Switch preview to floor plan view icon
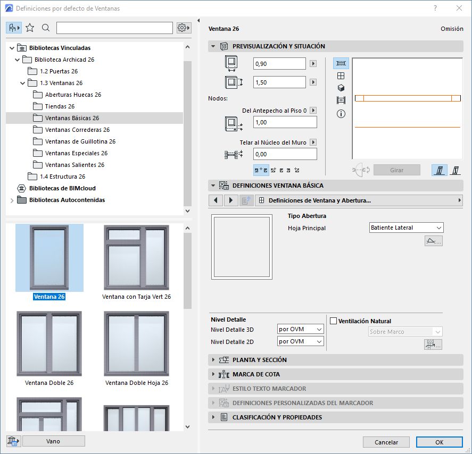 (x=341, y=63)
